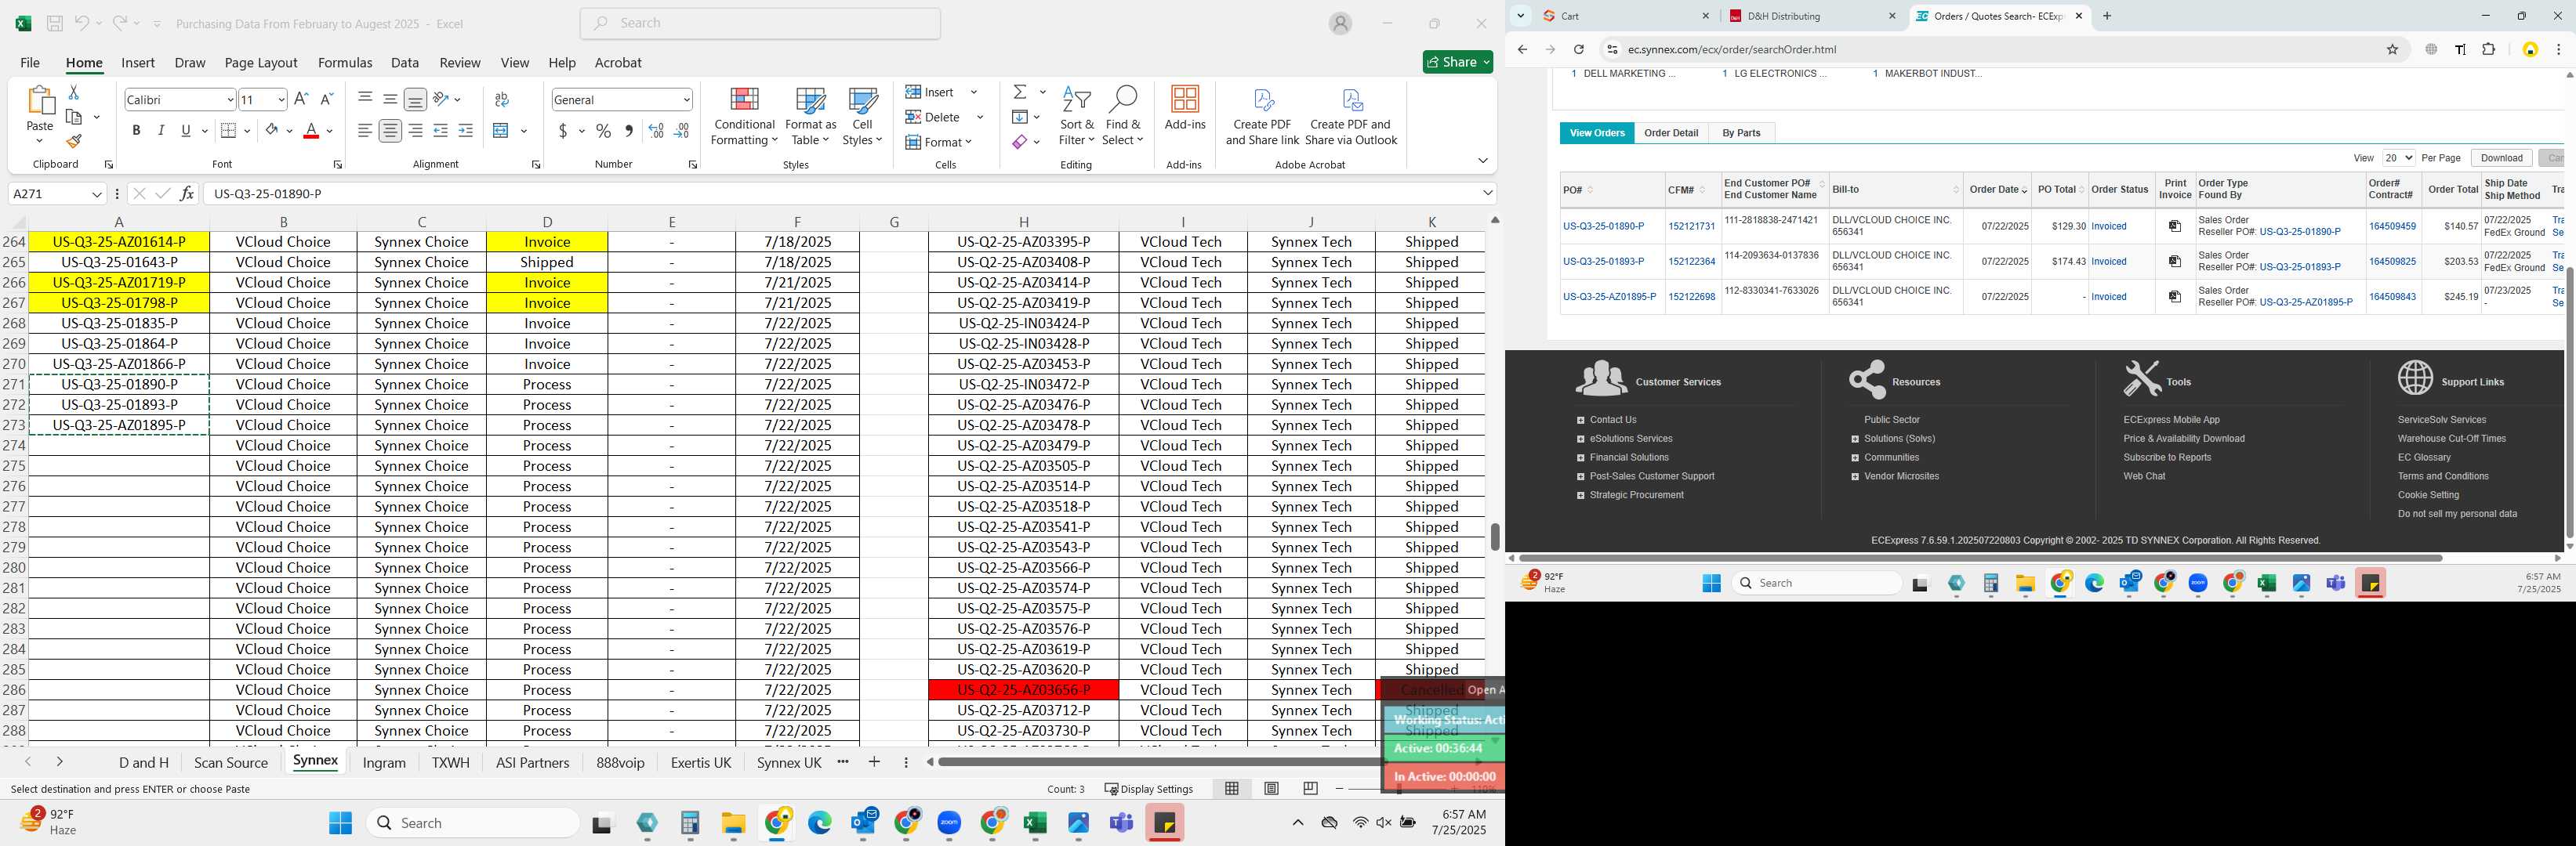Toggle Center horizontal alignment
The height and width of the screenshot is (846, 2576).
(x=390, y=131)
